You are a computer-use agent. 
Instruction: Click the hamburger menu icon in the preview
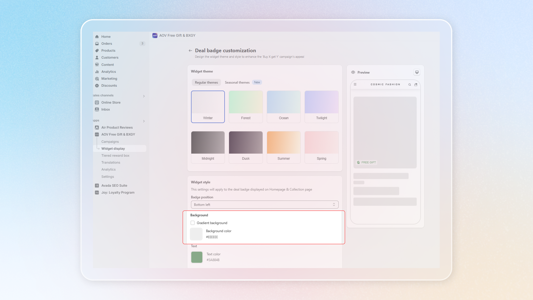coord(355,84)
